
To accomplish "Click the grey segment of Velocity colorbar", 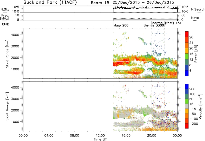I will tap(187, 106).
